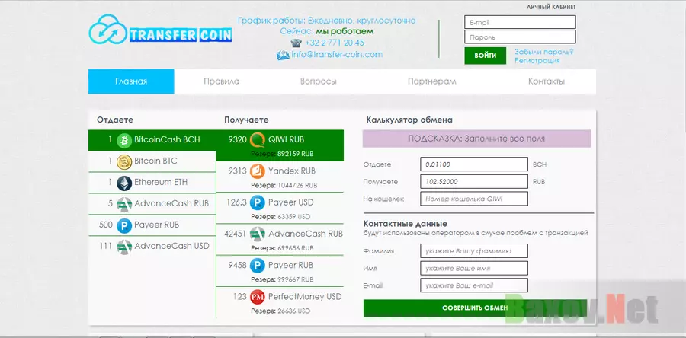The height and width of the screenshot is (338, 686).
Task: Click the ВОЙТИ login button
Action: (486, 56)
